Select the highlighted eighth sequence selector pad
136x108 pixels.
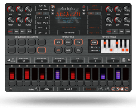point(42,50)
